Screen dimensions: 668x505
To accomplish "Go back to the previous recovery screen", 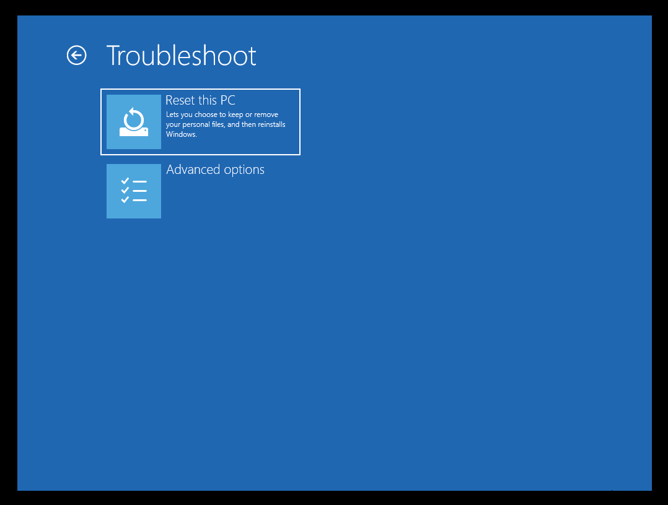I will (76, 56).
